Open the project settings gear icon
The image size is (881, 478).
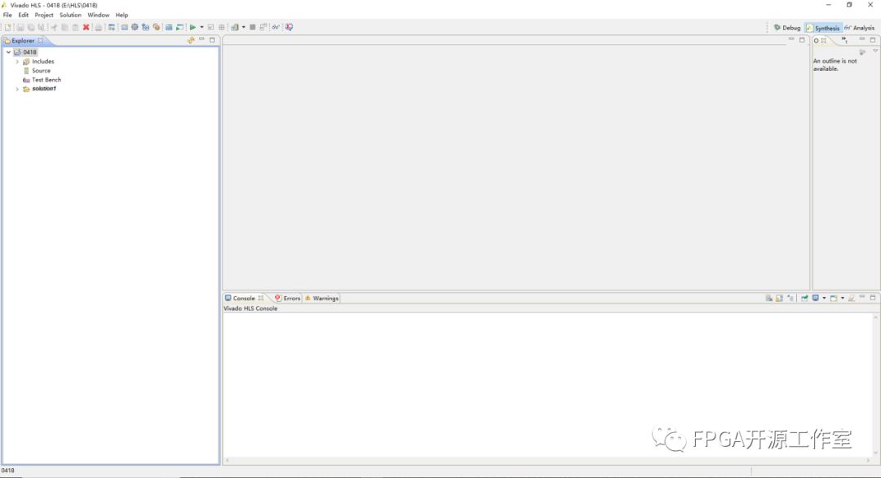tap(135, 28)
